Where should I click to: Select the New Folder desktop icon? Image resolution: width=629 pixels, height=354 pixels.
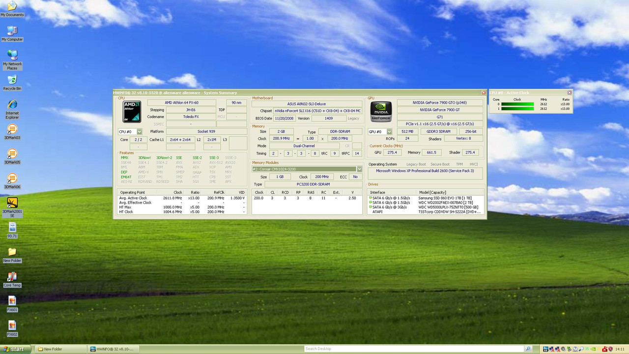[x=12, y=255]
